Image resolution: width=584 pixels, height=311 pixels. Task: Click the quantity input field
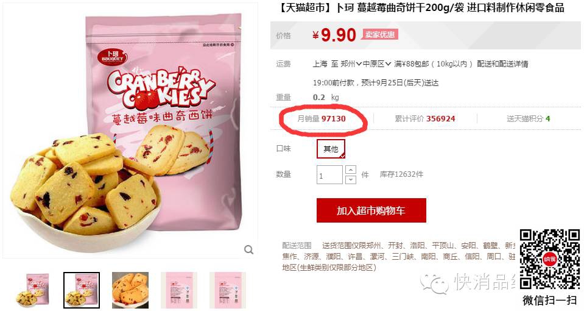point(329,175)
